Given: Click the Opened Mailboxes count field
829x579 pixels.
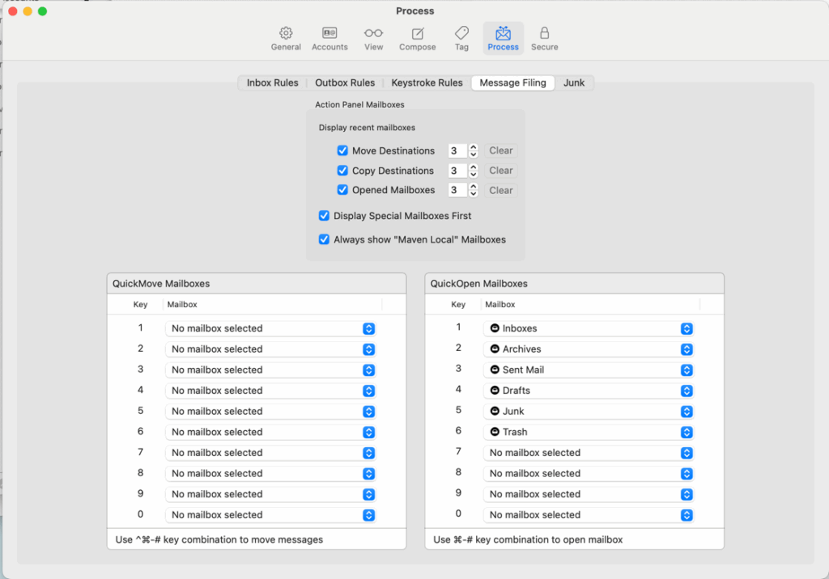Looking at the screenshot, I should [x=457, y=190].
